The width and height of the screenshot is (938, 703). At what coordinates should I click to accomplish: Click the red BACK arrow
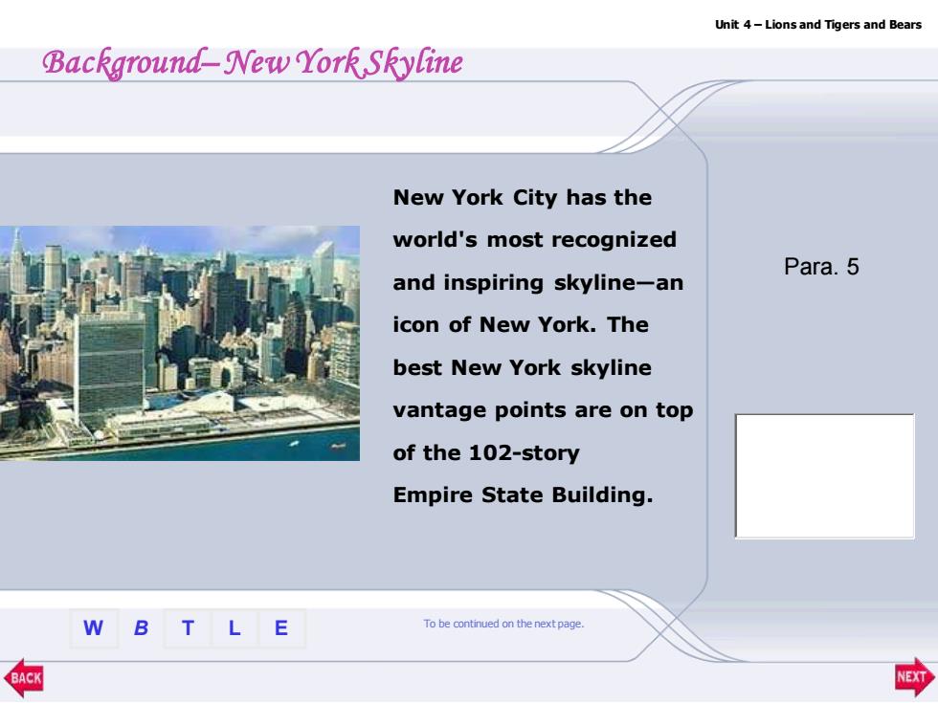(x=23, y=678)
